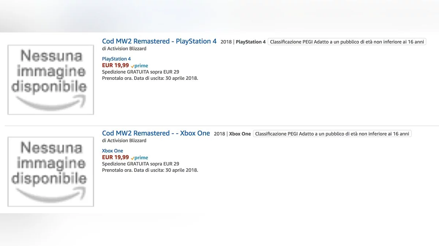Click the bold PlayStation 4 label beside 2018
This screenshot has height=246, width=439.
[251, 42]
